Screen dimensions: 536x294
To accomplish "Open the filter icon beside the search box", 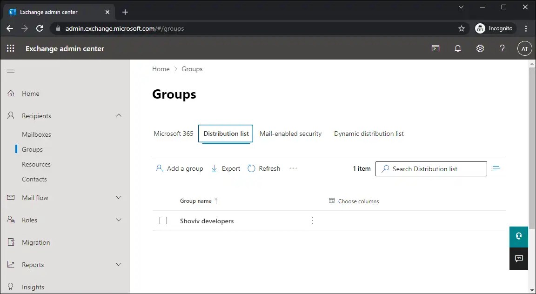I will pyautogui.click(x=496, y=168).
